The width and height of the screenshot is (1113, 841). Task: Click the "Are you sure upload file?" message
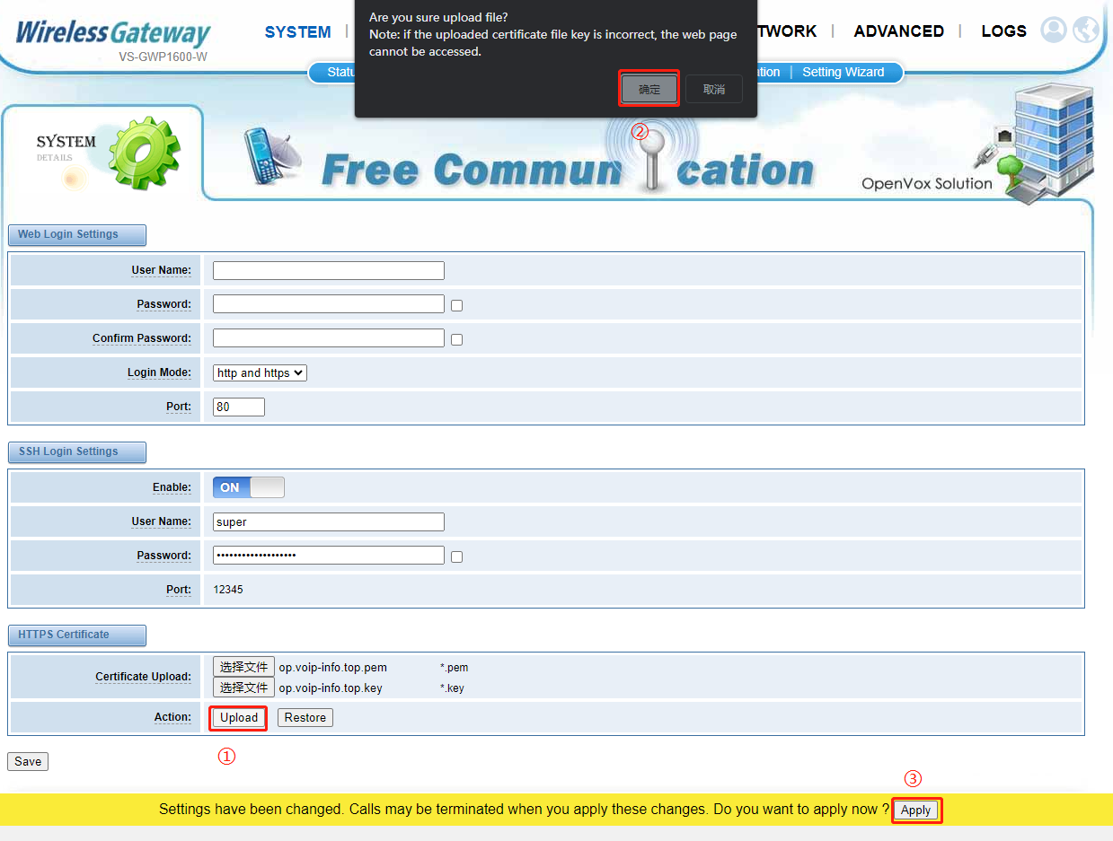(x=438, y=18)
